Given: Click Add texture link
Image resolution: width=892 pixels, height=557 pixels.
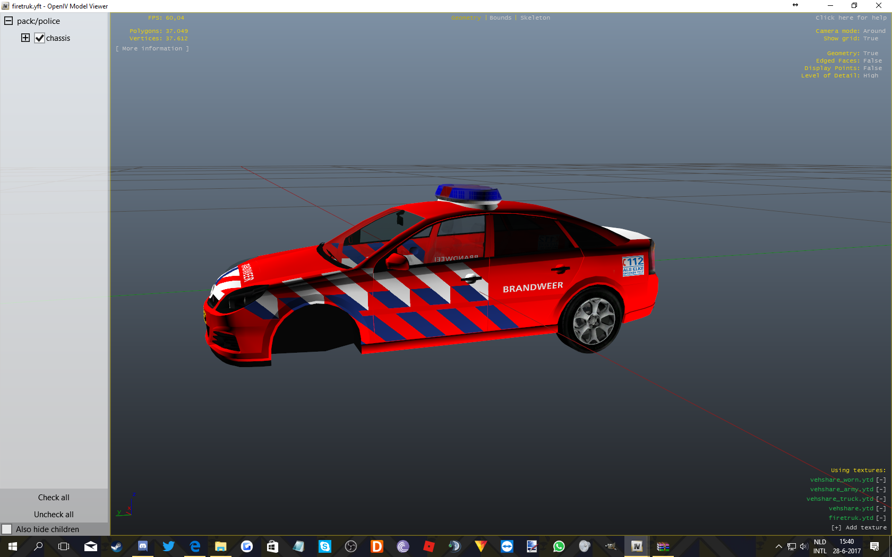Looking at the screenshot, I should pos(859,527).
